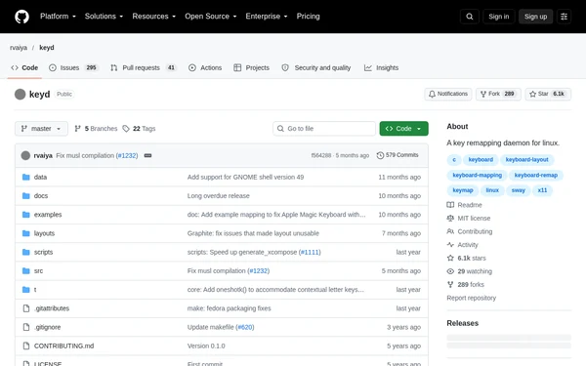Click the keyd repository avatar icon

click(x=20, y=94)
